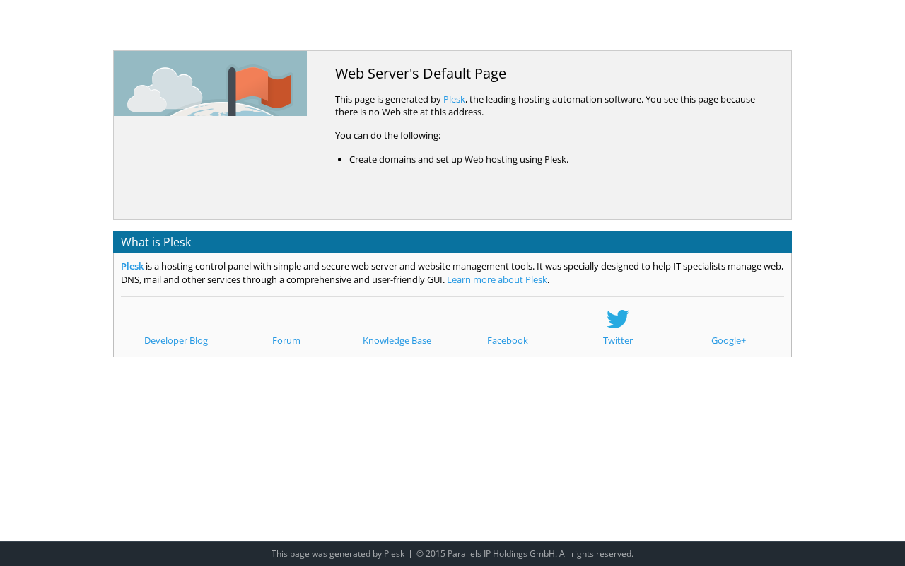
Task: Click Plesk in the footer bar
Action: [394, 554]
